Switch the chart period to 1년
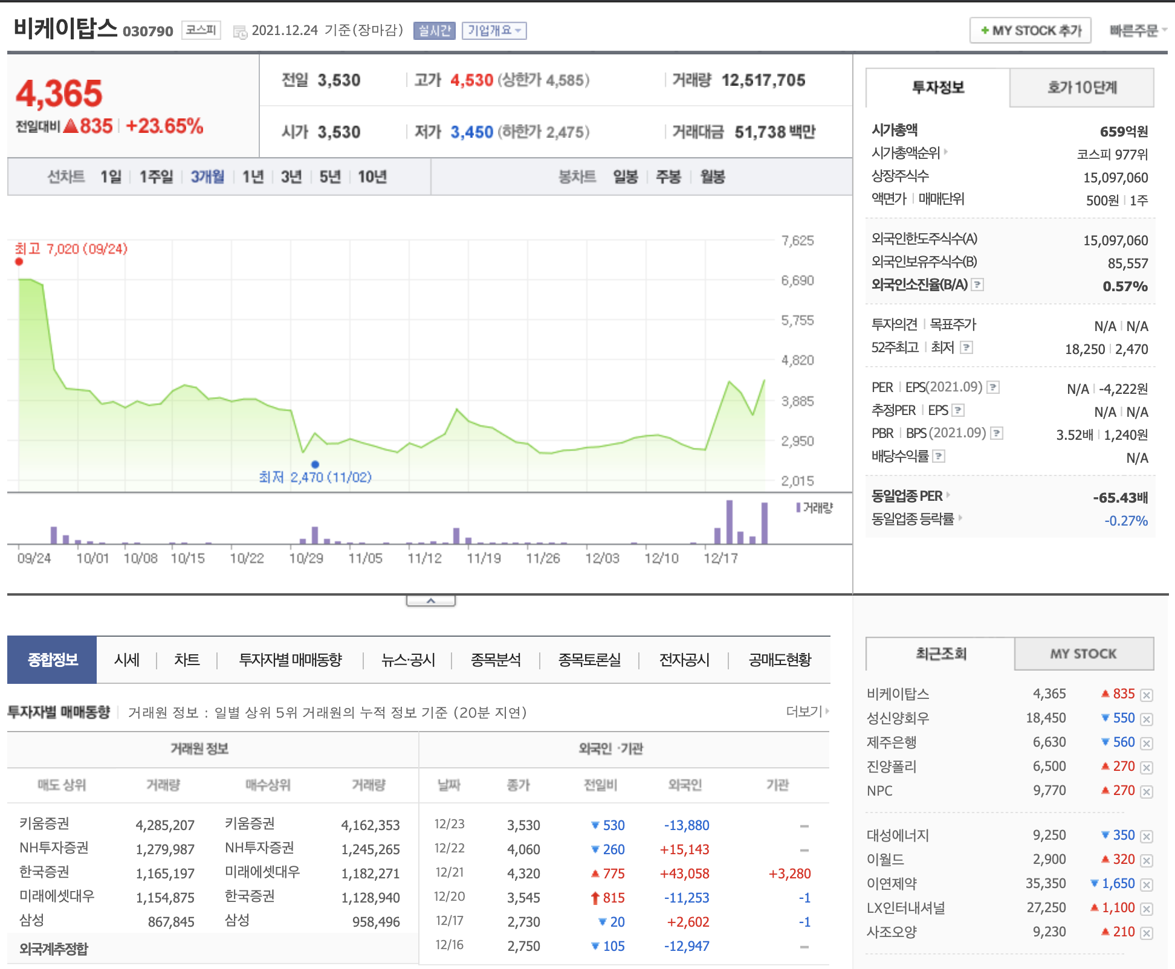 click(x=253, y=177)
